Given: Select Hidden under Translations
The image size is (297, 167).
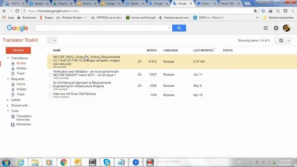Looking at the screenshot, I should (21, 68).
